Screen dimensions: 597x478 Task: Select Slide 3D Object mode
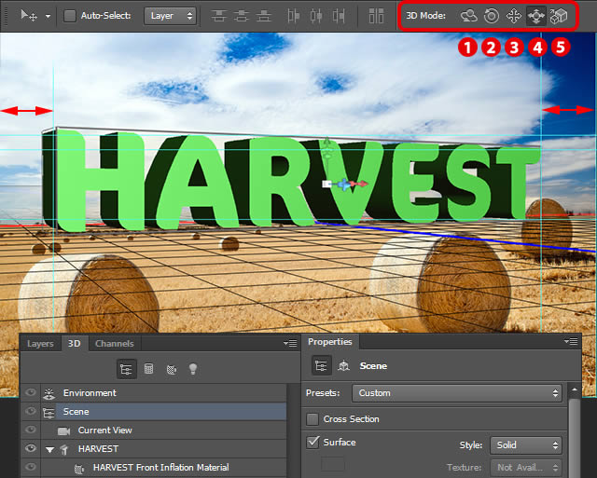[x=536, y=16]
